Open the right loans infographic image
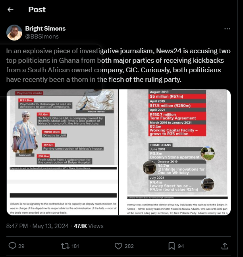The height and width of the screenshot is (257, 243). click(x=175, y=152)
